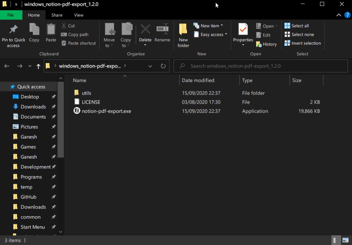Open the File tab
The width and height of the screenshot is (352, 245).
coord(10,15)
